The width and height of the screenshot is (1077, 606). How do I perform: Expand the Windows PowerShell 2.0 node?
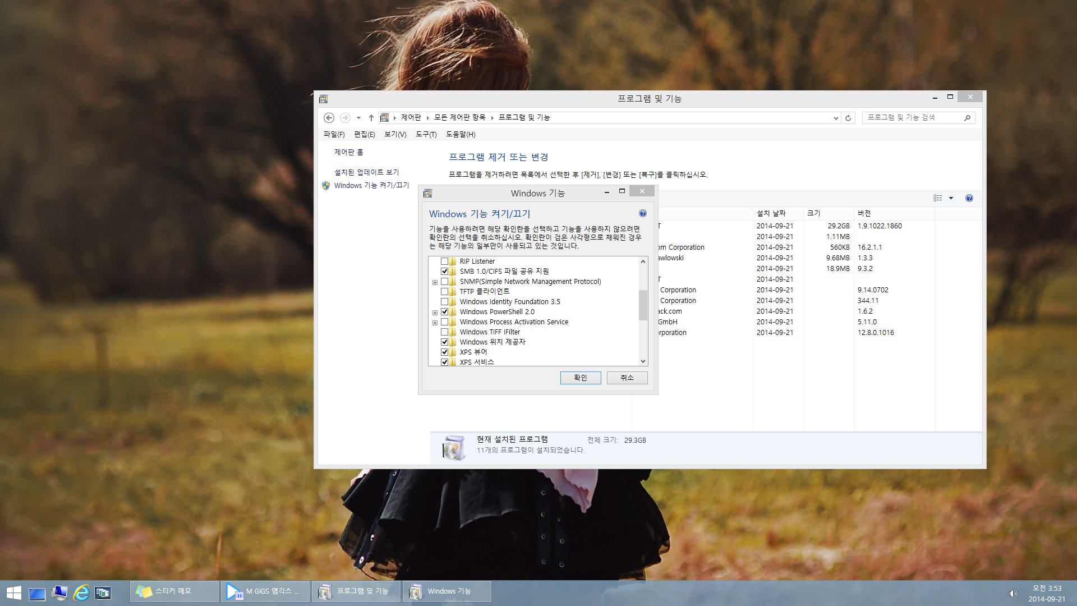point(435,313)
